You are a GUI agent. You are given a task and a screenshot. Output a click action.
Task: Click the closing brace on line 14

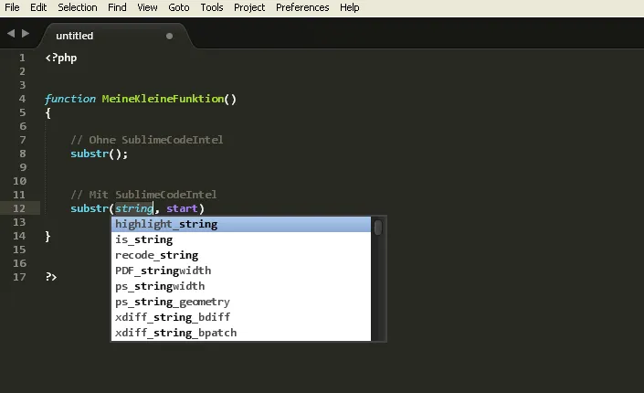click(x=48, y=237)
